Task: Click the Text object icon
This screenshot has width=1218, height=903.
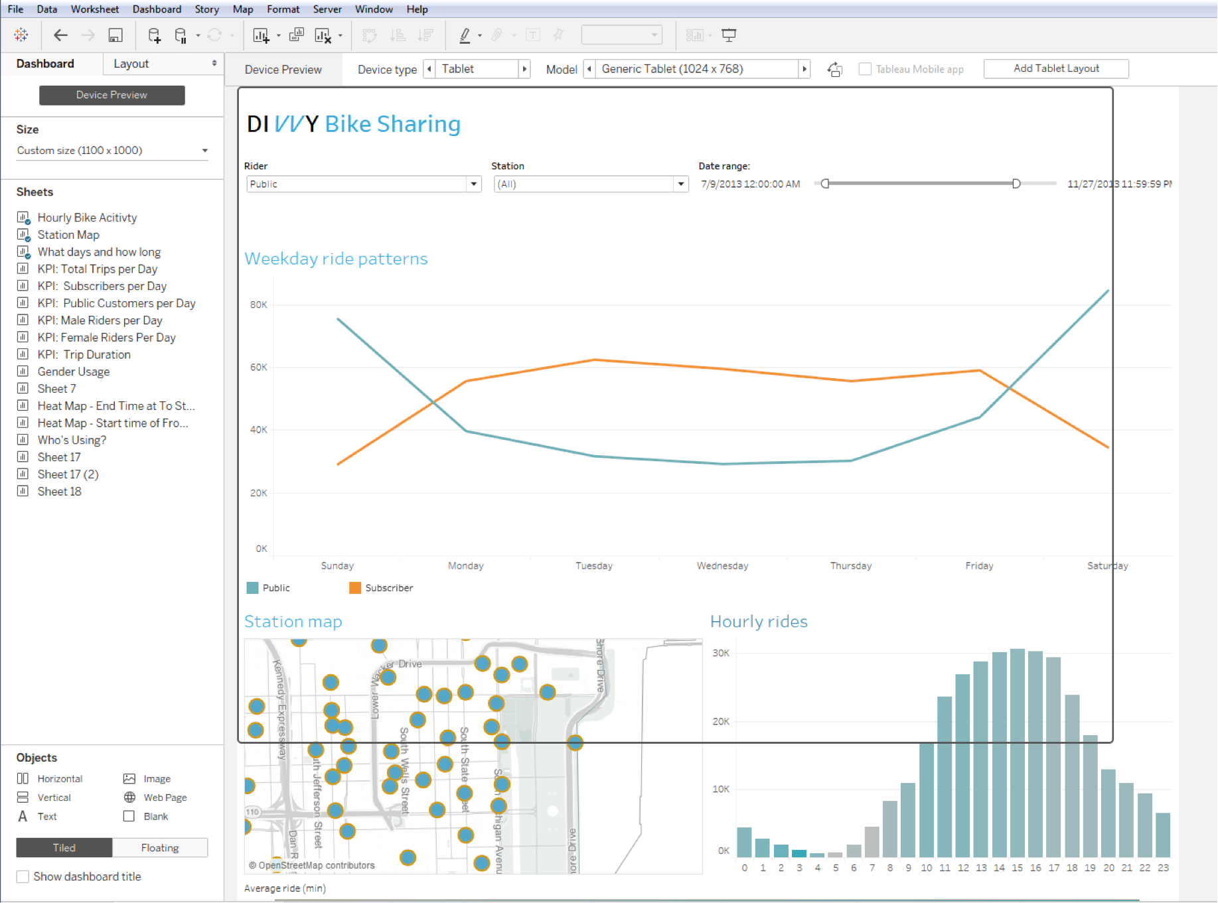Action: pyautogui.click(x=23, y=817)
